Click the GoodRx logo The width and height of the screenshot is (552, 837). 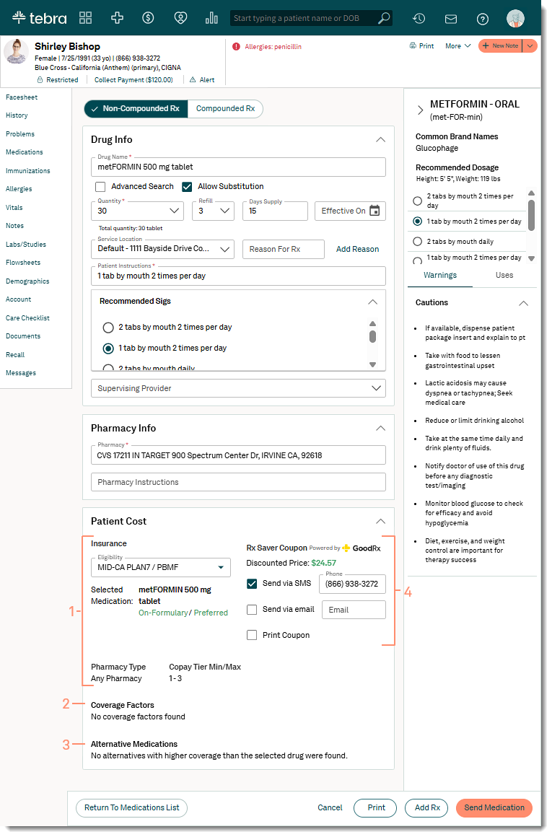click(362, 548)
